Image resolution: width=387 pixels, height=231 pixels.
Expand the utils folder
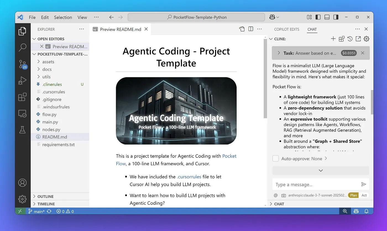[60, 77]
